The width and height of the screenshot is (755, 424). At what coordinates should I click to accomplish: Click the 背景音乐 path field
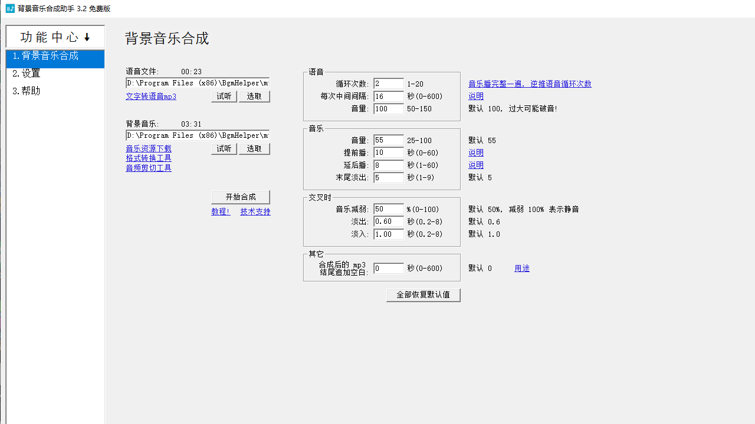pos(197,135)
